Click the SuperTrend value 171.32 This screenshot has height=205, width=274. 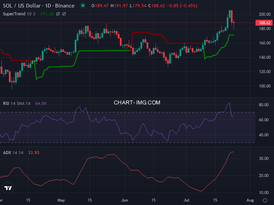(x=47, y=14)
